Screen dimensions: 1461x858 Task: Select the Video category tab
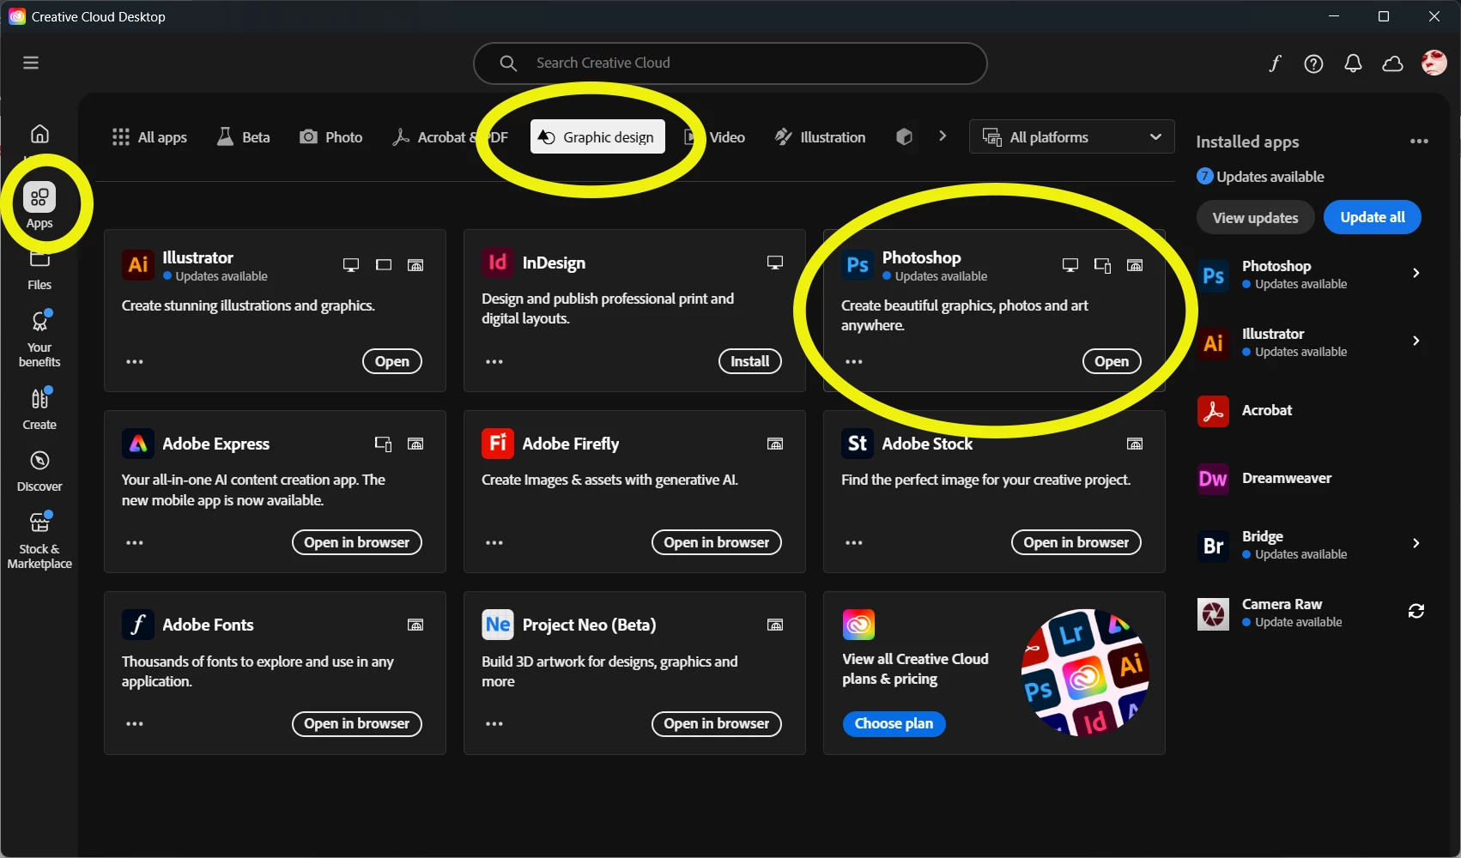[715, 137]
